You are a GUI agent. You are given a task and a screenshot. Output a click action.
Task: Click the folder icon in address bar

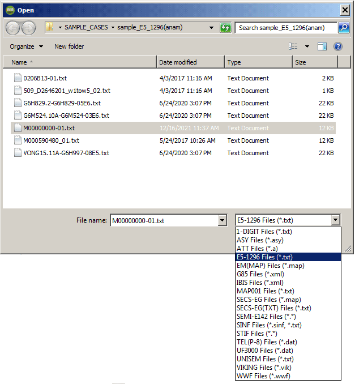coord(50,27)
